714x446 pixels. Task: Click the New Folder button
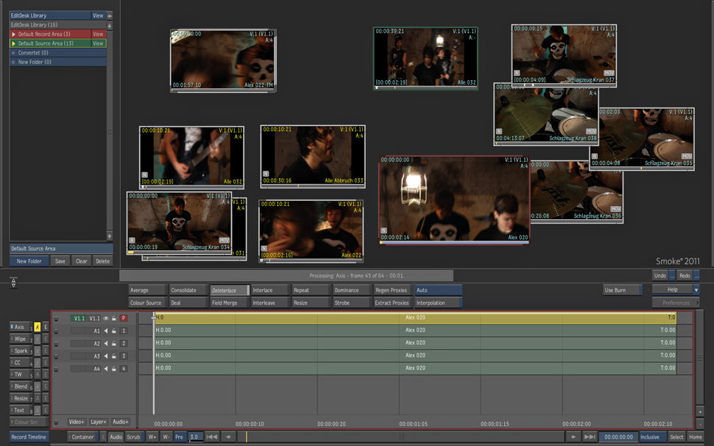pos(29,261)
